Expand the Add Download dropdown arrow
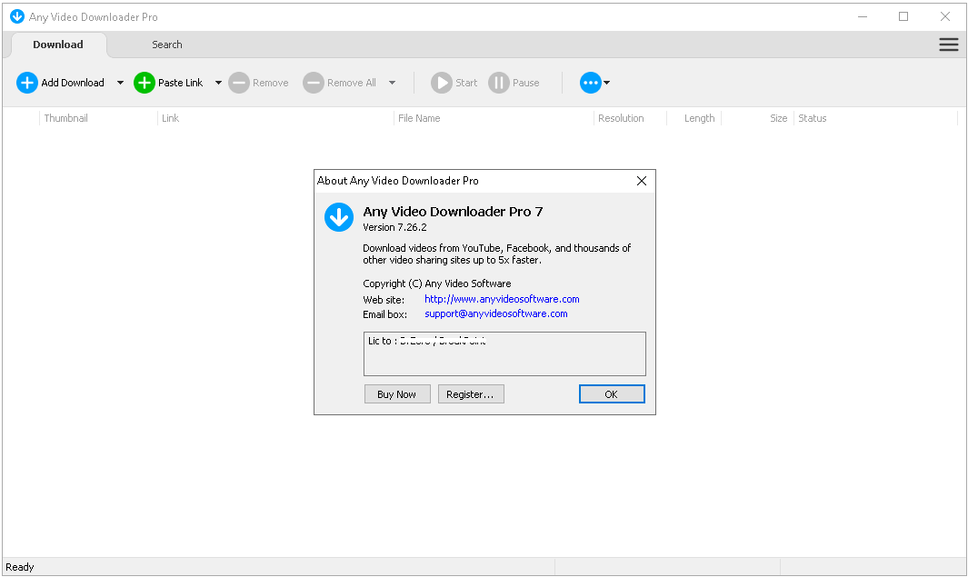968x577 pixels. coord(120,83)
